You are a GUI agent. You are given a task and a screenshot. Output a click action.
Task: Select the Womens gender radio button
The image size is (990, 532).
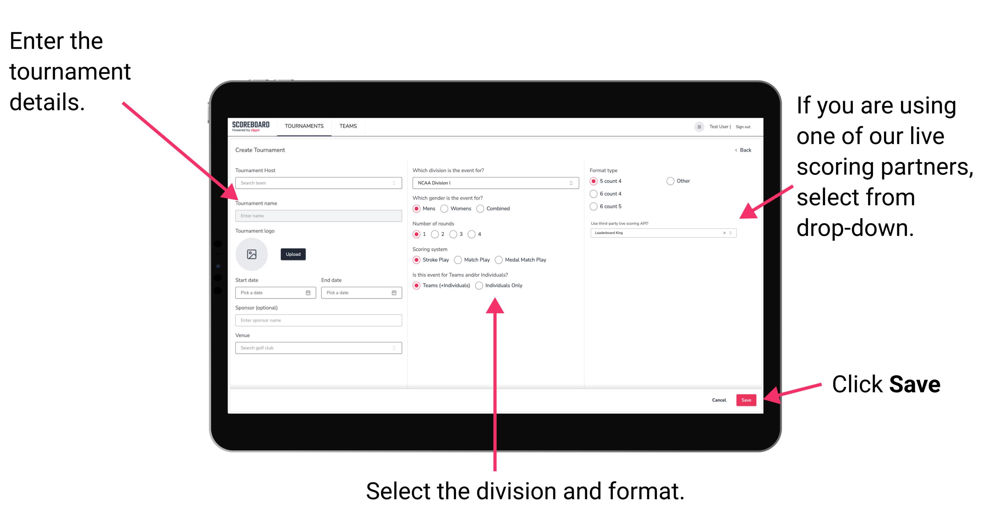point(445,208)
